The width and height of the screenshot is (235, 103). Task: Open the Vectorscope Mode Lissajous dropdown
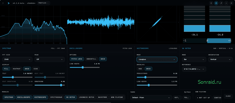157,60
